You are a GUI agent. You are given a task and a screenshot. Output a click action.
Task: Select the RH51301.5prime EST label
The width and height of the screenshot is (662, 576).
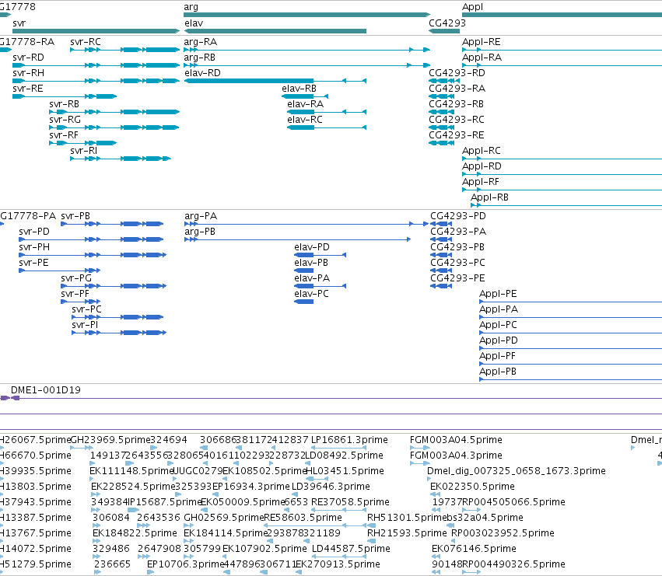(x=407, y=518)
